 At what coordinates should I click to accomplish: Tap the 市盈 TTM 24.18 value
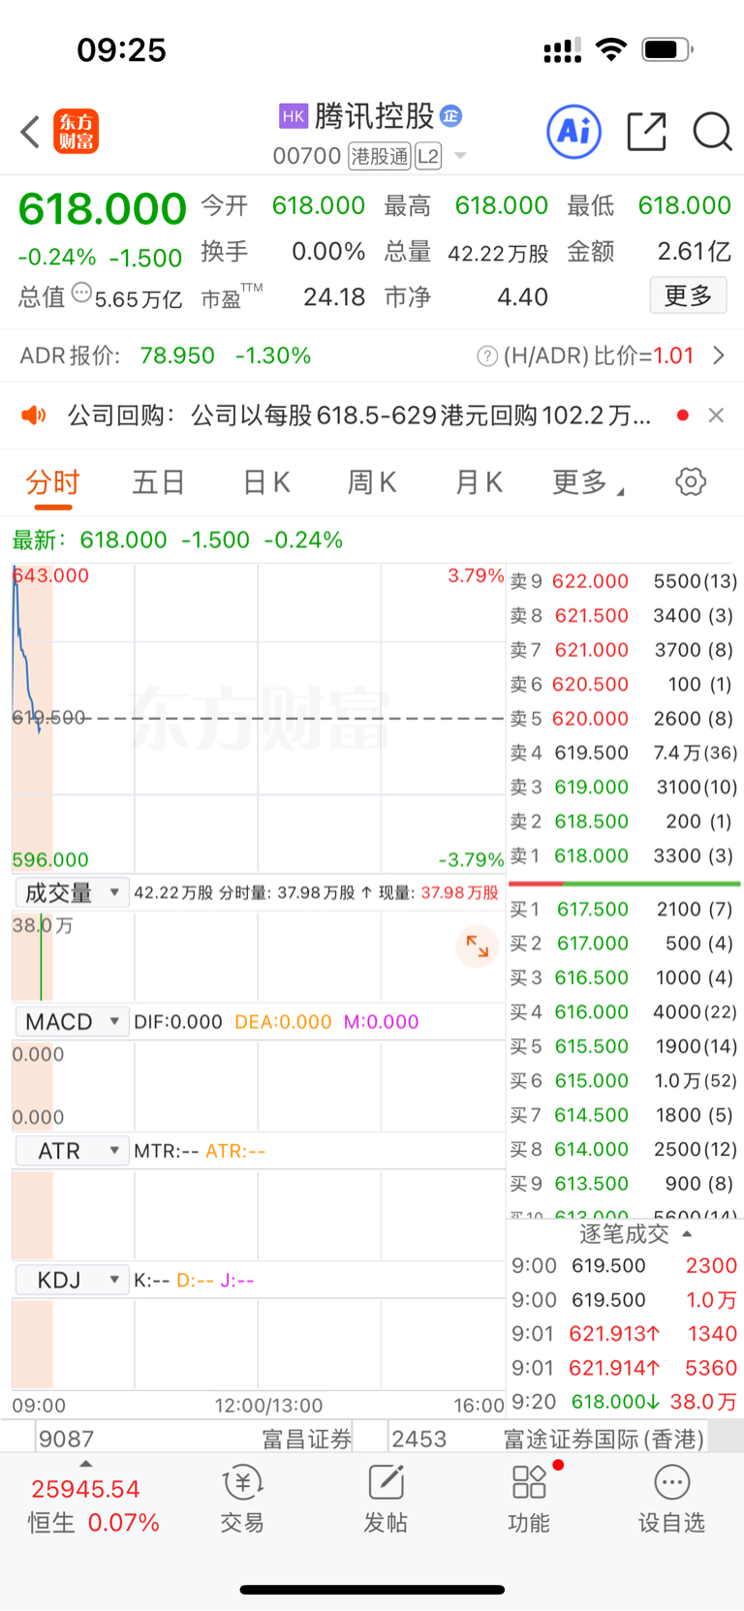[x=334, y=297]
